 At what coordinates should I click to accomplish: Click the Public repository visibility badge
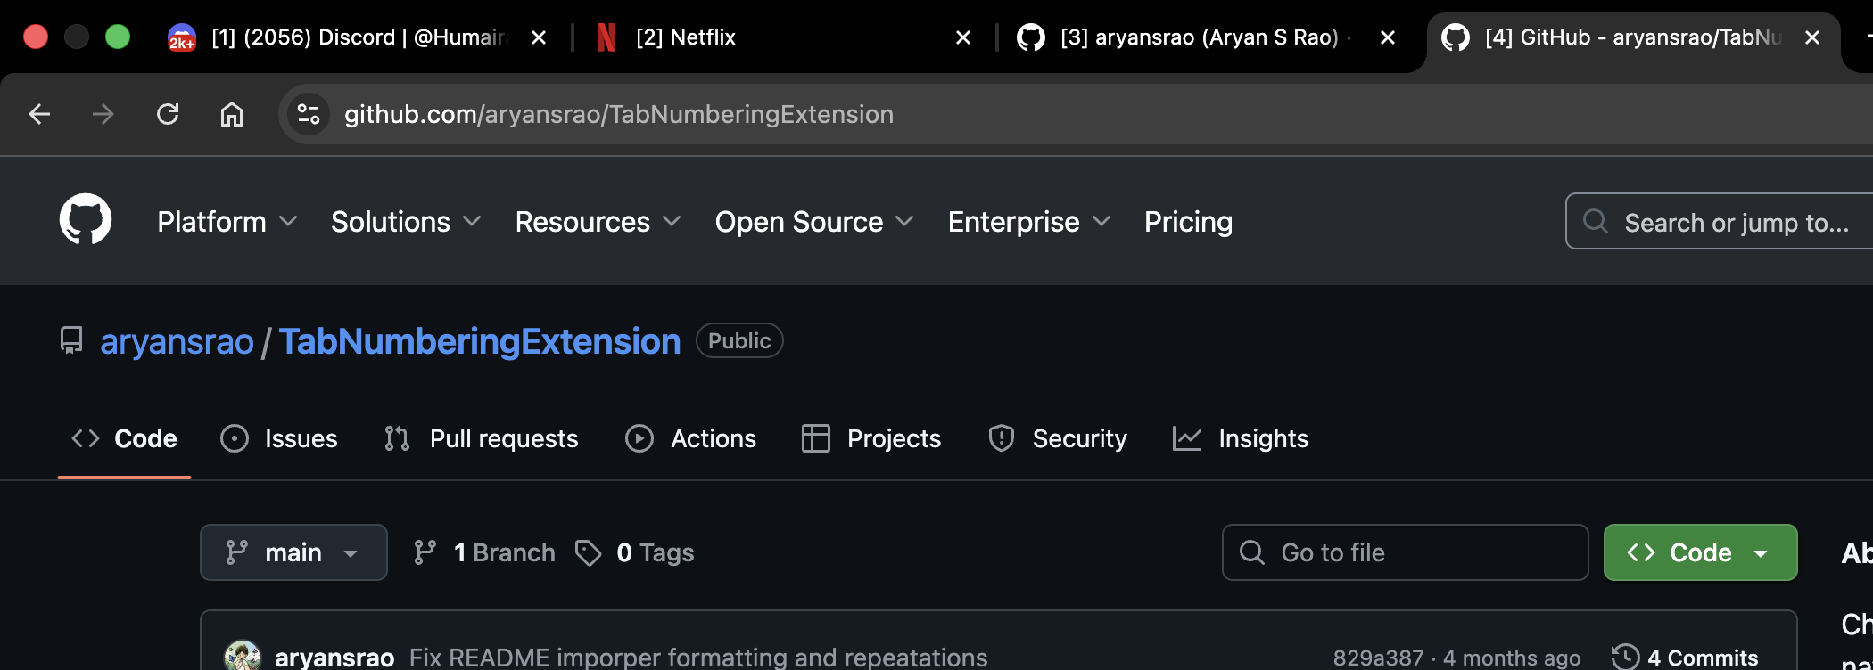tap(739, 340)
